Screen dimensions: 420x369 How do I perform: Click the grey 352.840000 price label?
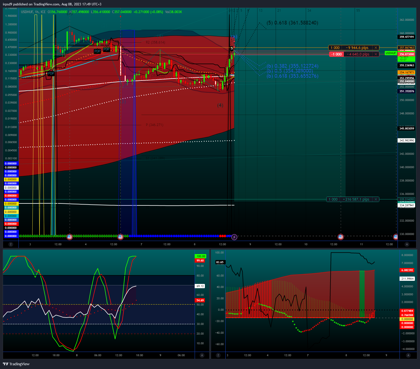(407, 81)
